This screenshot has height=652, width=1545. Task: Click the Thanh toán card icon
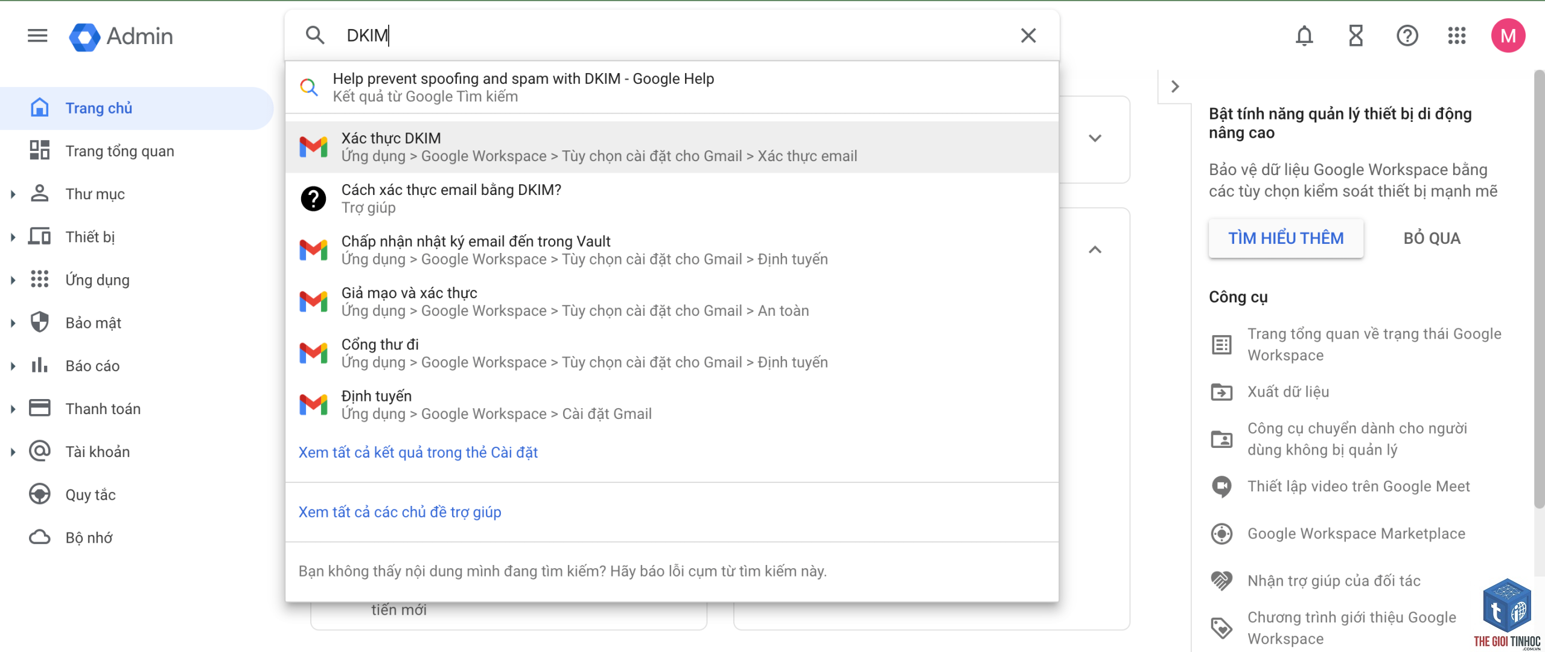[40, 408]
